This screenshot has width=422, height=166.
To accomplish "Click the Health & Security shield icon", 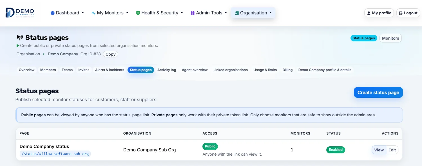I will tap(138, 13).
